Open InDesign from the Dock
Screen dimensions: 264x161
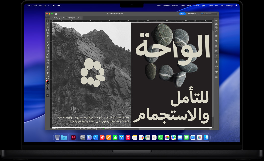tap(73, 137)
